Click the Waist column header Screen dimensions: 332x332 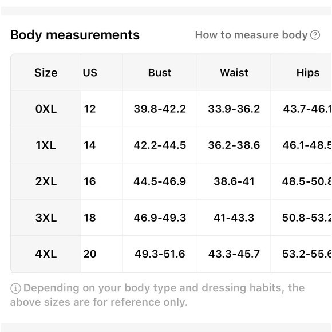click(234, 73)
